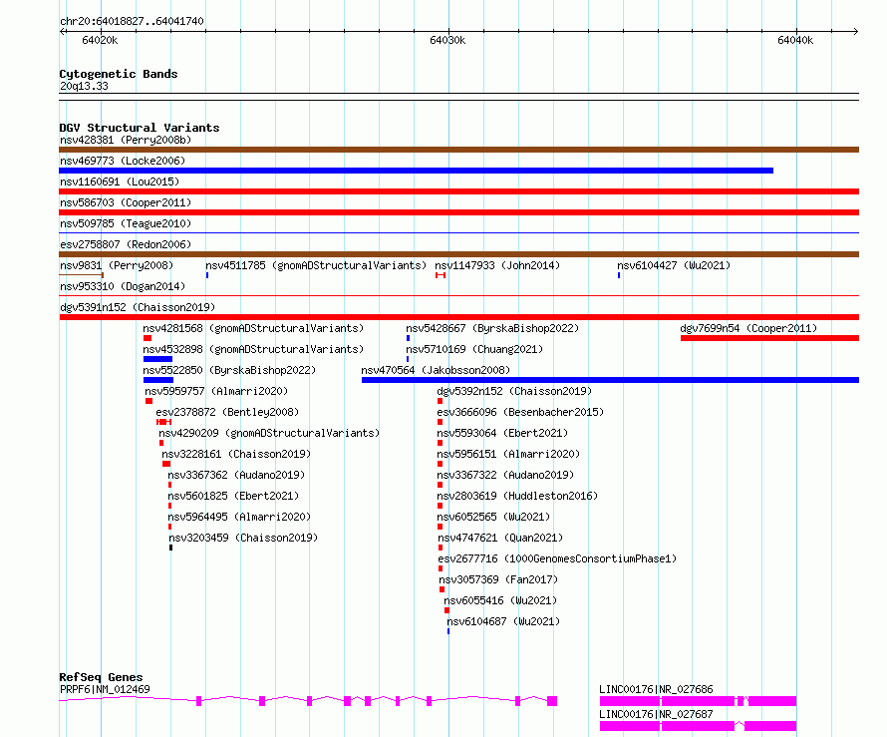The width and height of the screenshot is (887, 737).
Task: Select the esv2758807 (Redon2006) brown bar
Action: pyautogui.click(x=458, y=254)
